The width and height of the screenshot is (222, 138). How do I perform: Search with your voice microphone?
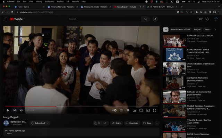(x=155, y=19)
